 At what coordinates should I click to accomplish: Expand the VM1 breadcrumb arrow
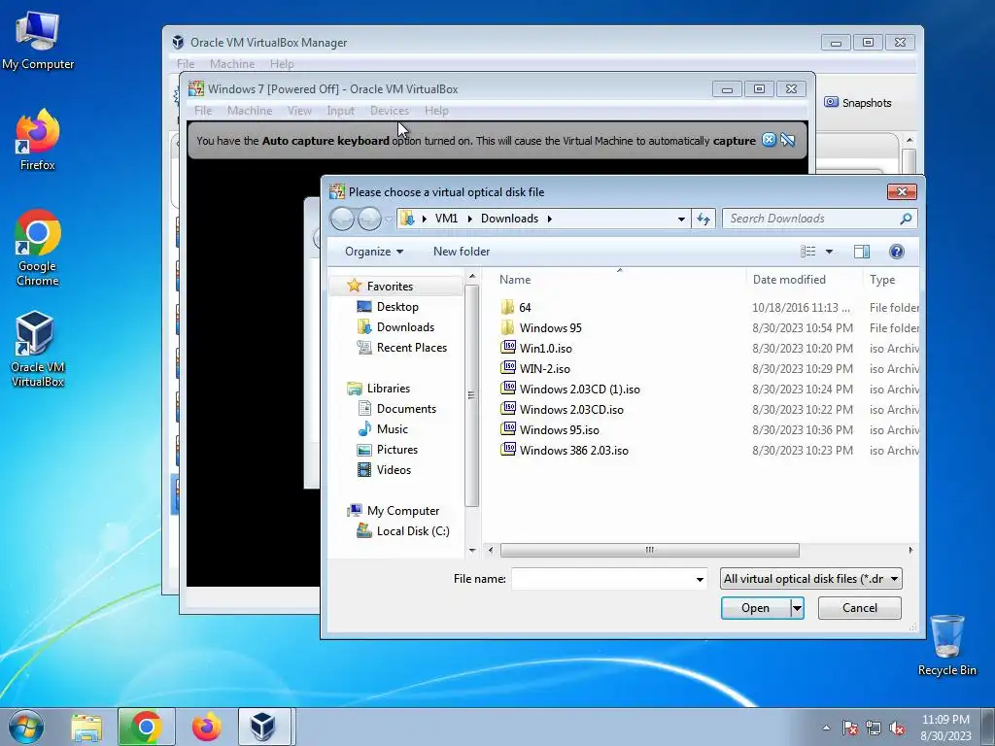[470, 219]
